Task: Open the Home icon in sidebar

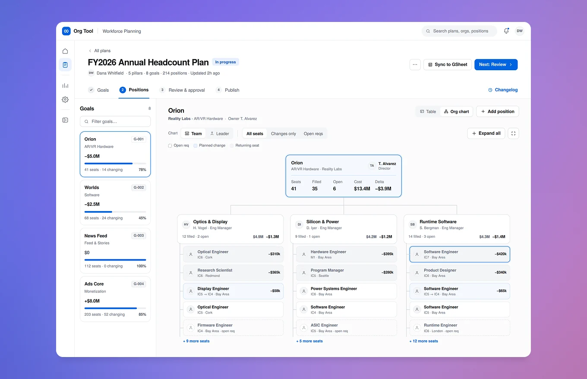Action: click(65, 51)
